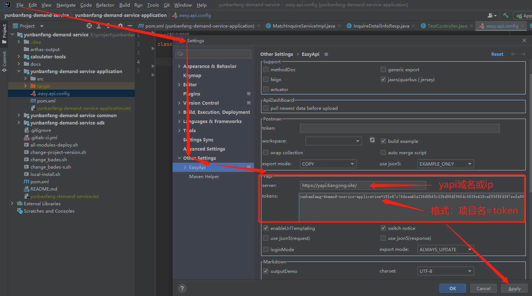
Task: Enable the actuator checkbox
Action: (x=266, y=89)
